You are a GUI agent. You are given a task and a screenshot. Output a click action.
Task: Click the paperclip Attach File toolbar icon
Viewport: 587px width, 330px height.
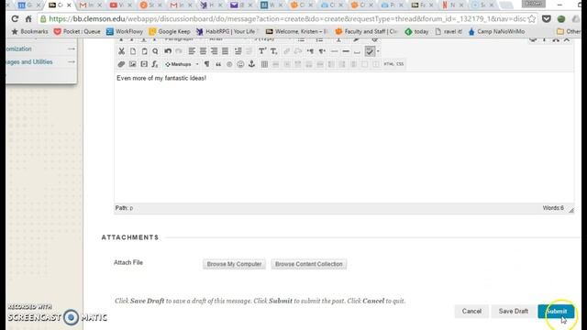click(121, 64)
